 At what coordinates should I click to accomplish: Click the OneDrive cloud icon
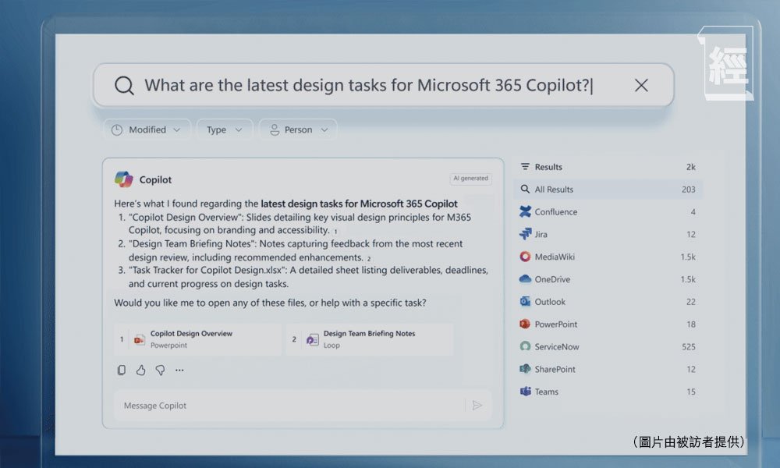525,279
